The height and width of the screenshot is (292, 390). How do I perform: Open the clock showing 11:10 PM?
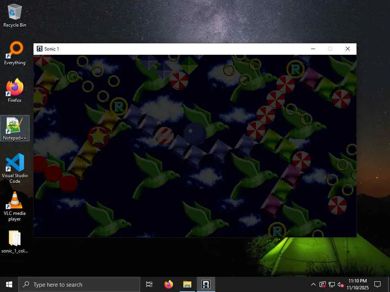click(x=358, y=284)
